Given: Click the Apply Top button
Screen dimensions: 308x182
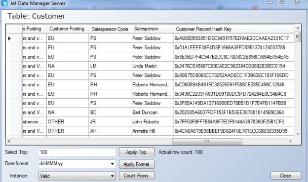Looking at the screenshot, I should (137, 152).
